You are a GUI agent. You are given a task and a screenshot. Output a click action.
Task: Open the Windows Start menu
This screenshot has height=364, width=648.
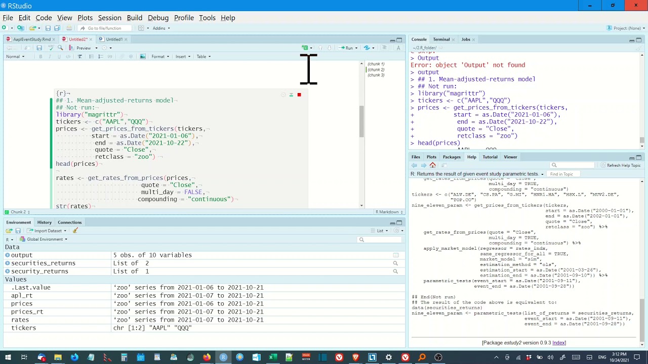(8, 357)
